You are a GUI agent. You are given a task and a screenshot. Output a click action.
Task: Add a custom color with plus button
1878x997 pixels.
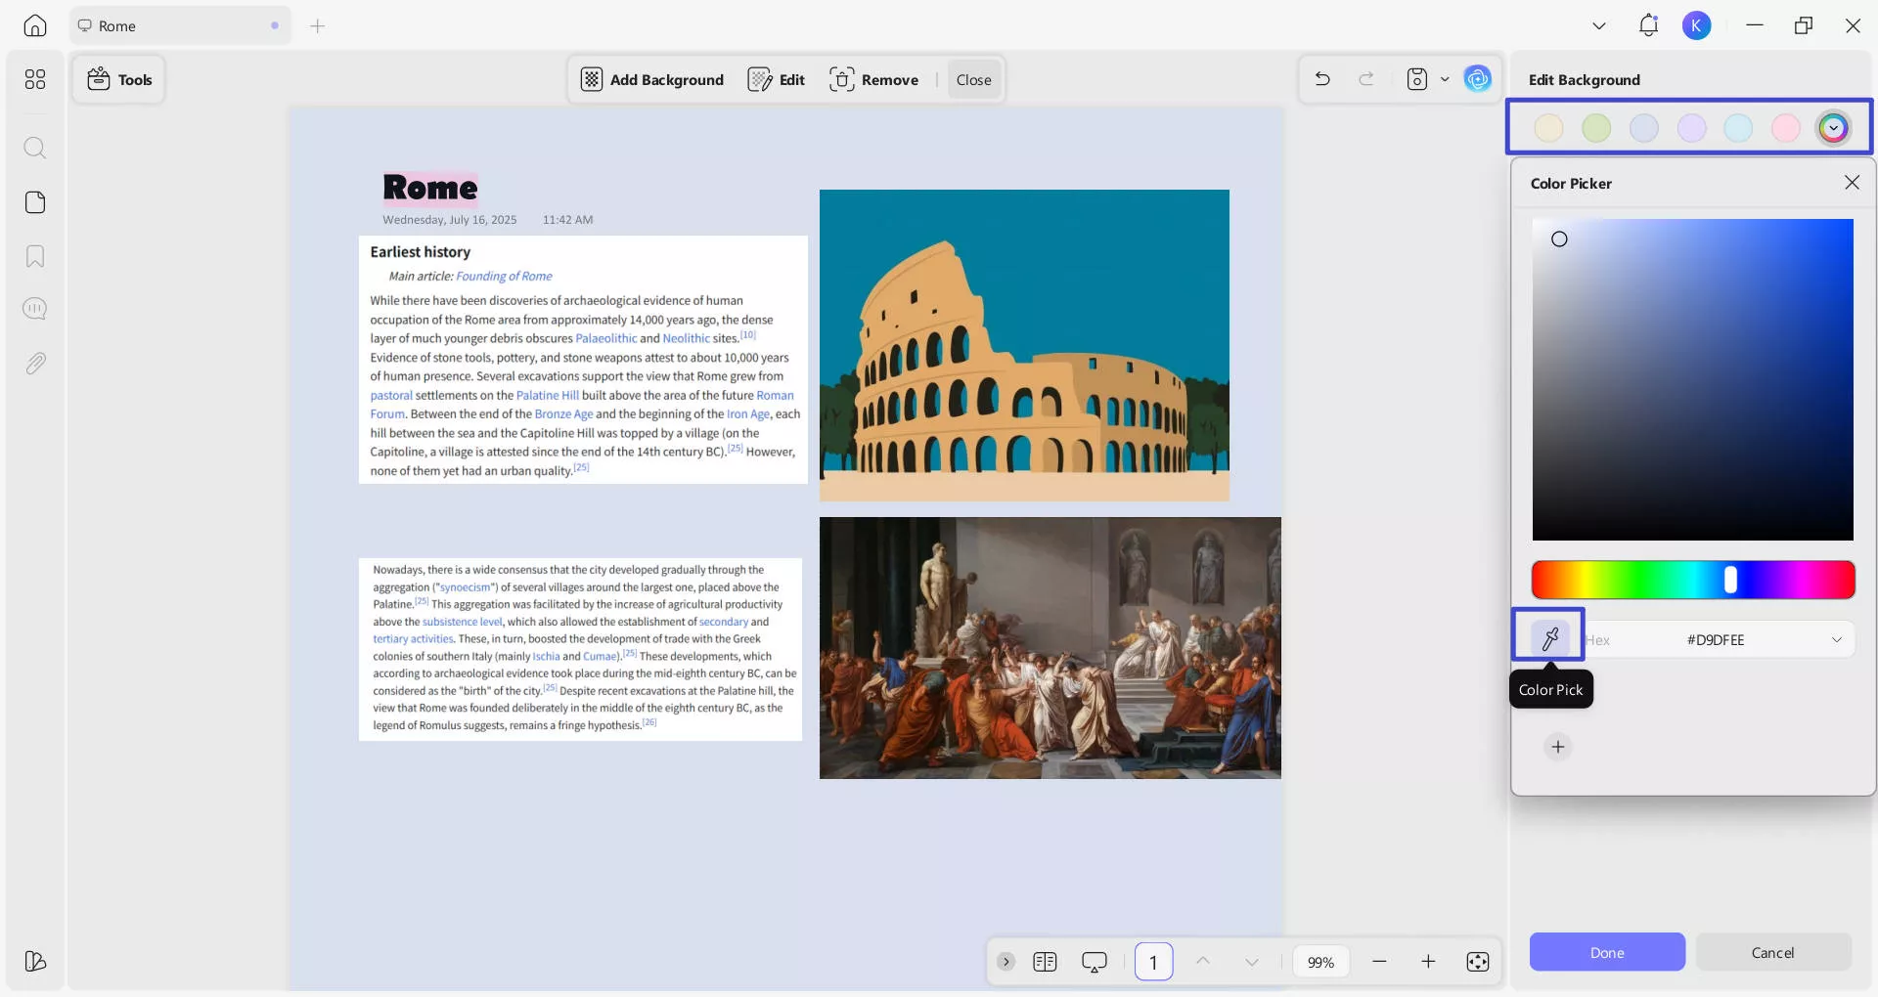[1558, 747]
